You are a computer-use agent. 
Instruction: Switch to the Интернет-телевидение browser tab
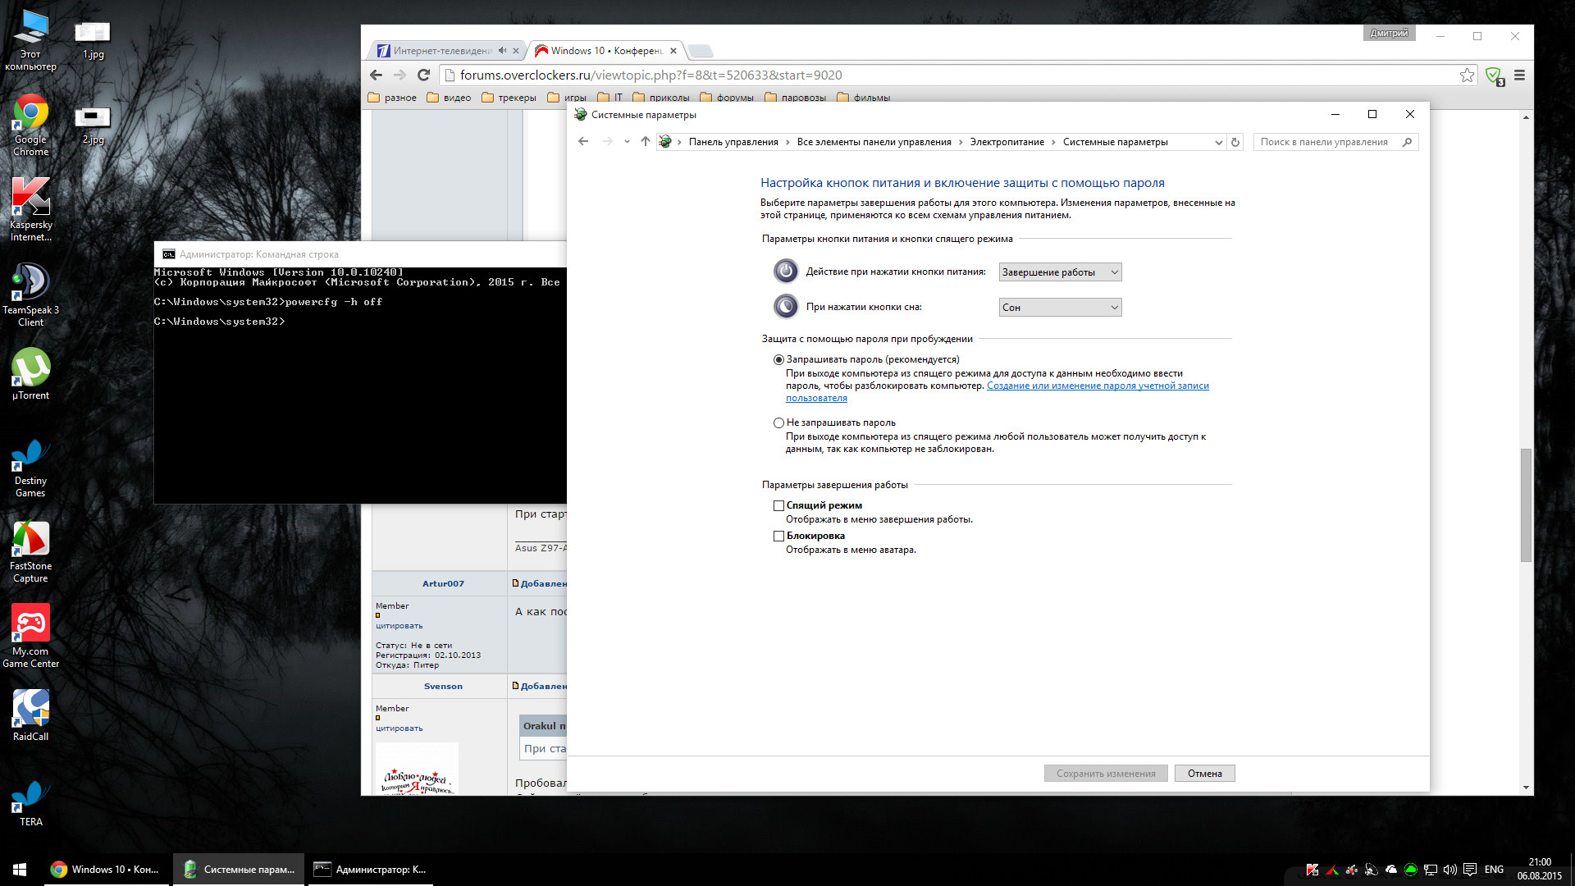[441, 51]
